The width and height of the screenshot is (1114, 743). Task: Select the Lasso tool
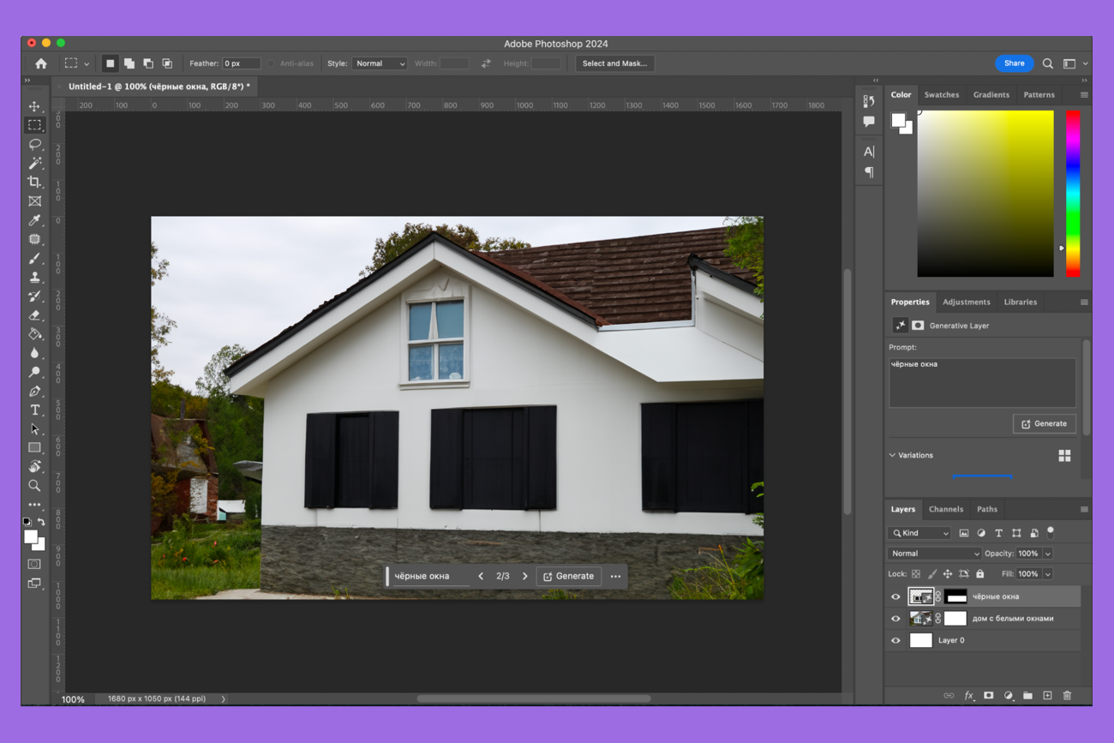tap(34, 144)
